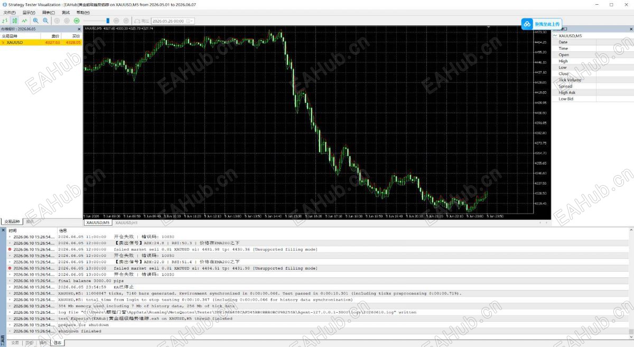Zoom in on the chart
This screenshot has width=634, height=347.
click(x=35, y=21)
